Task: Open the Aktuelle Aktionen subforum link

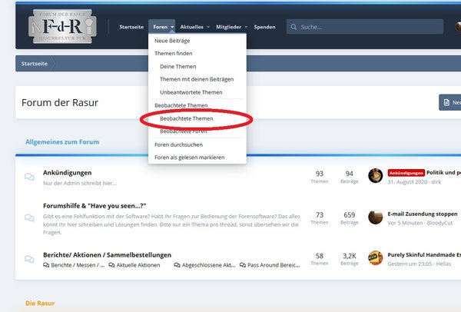Action: pyautogui.click(x=138, y=265)
